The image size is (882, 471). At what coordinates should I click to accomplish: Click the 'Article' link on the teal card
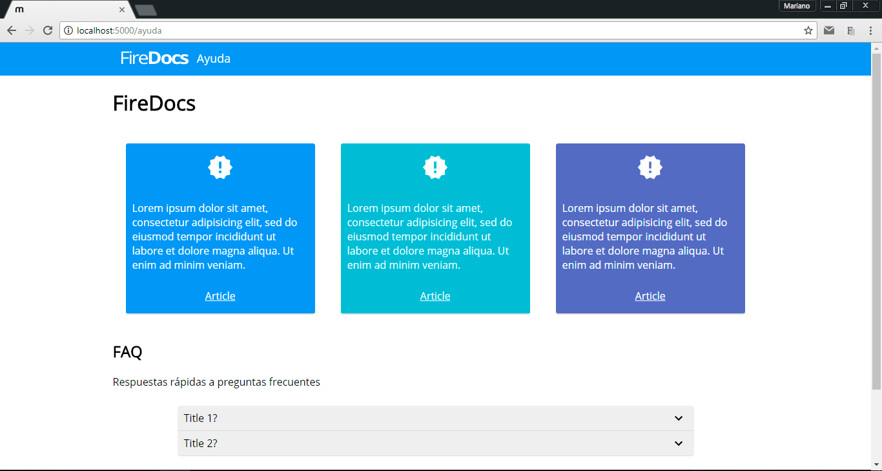435,295
